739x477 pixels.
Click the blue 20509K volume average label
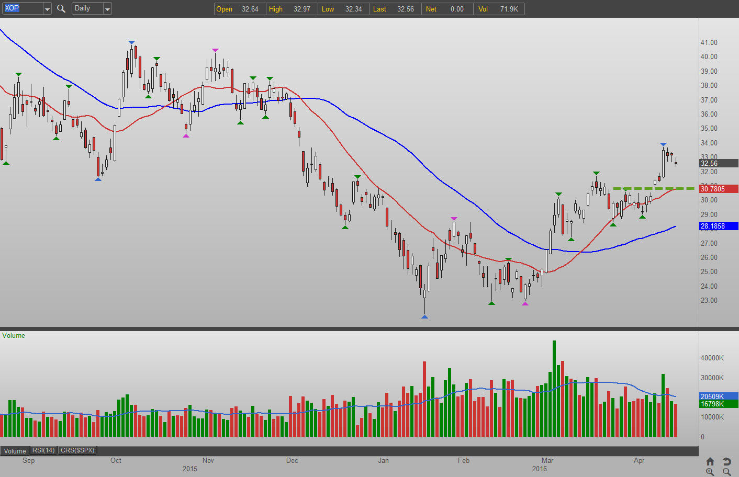click(719, 396)
